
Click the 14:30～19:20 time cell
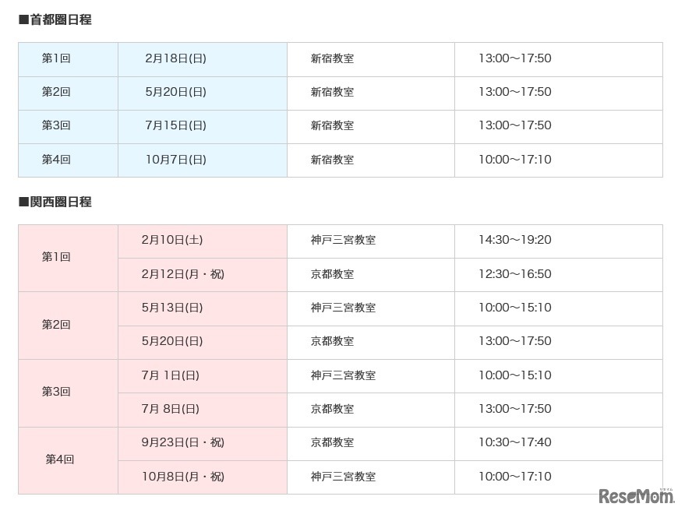[x=514, y=240]
